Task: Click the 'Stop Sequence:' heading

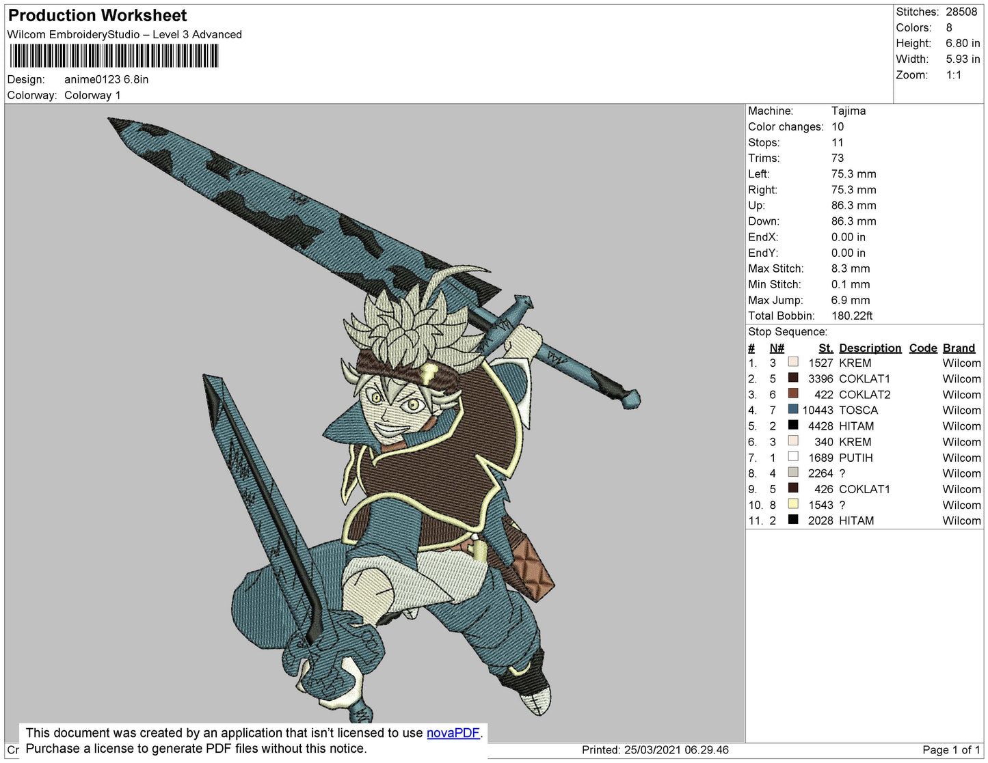Action: (788, 332)
